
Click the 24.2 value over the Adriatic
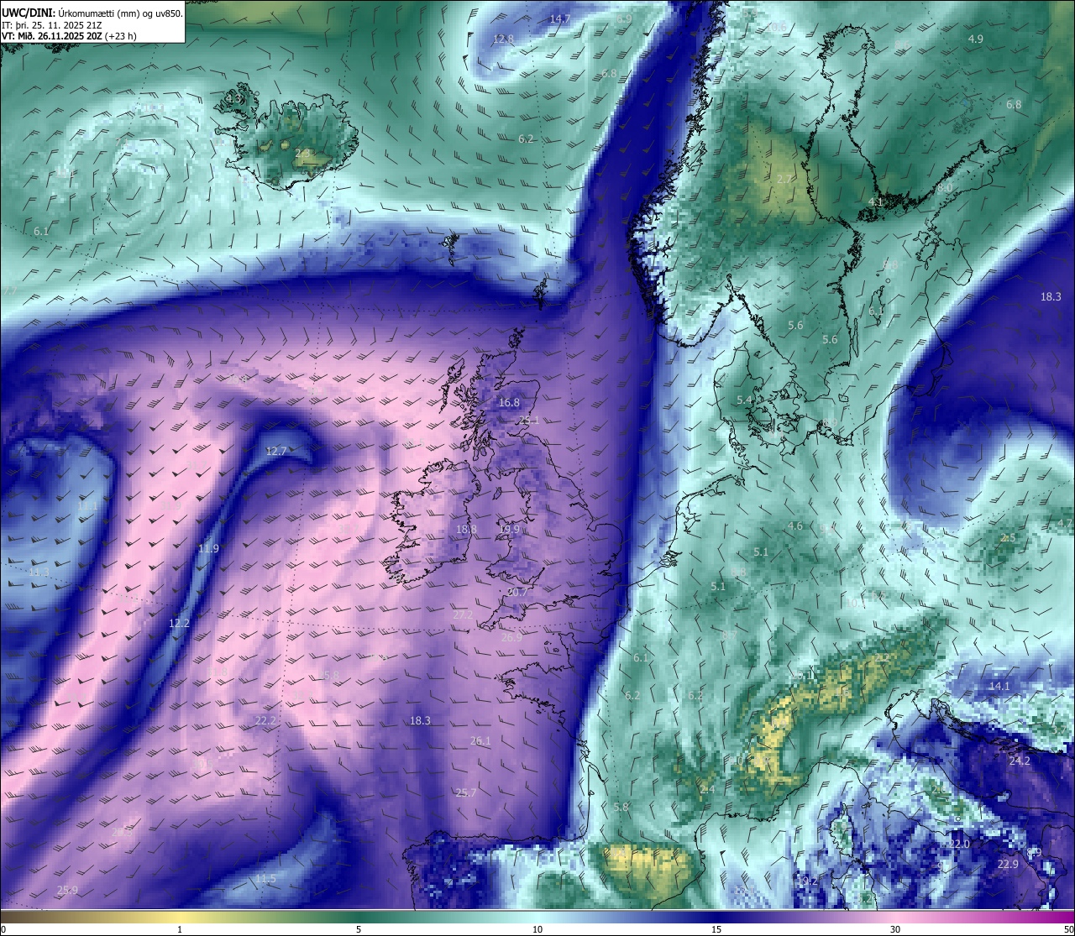[1020, 761]
